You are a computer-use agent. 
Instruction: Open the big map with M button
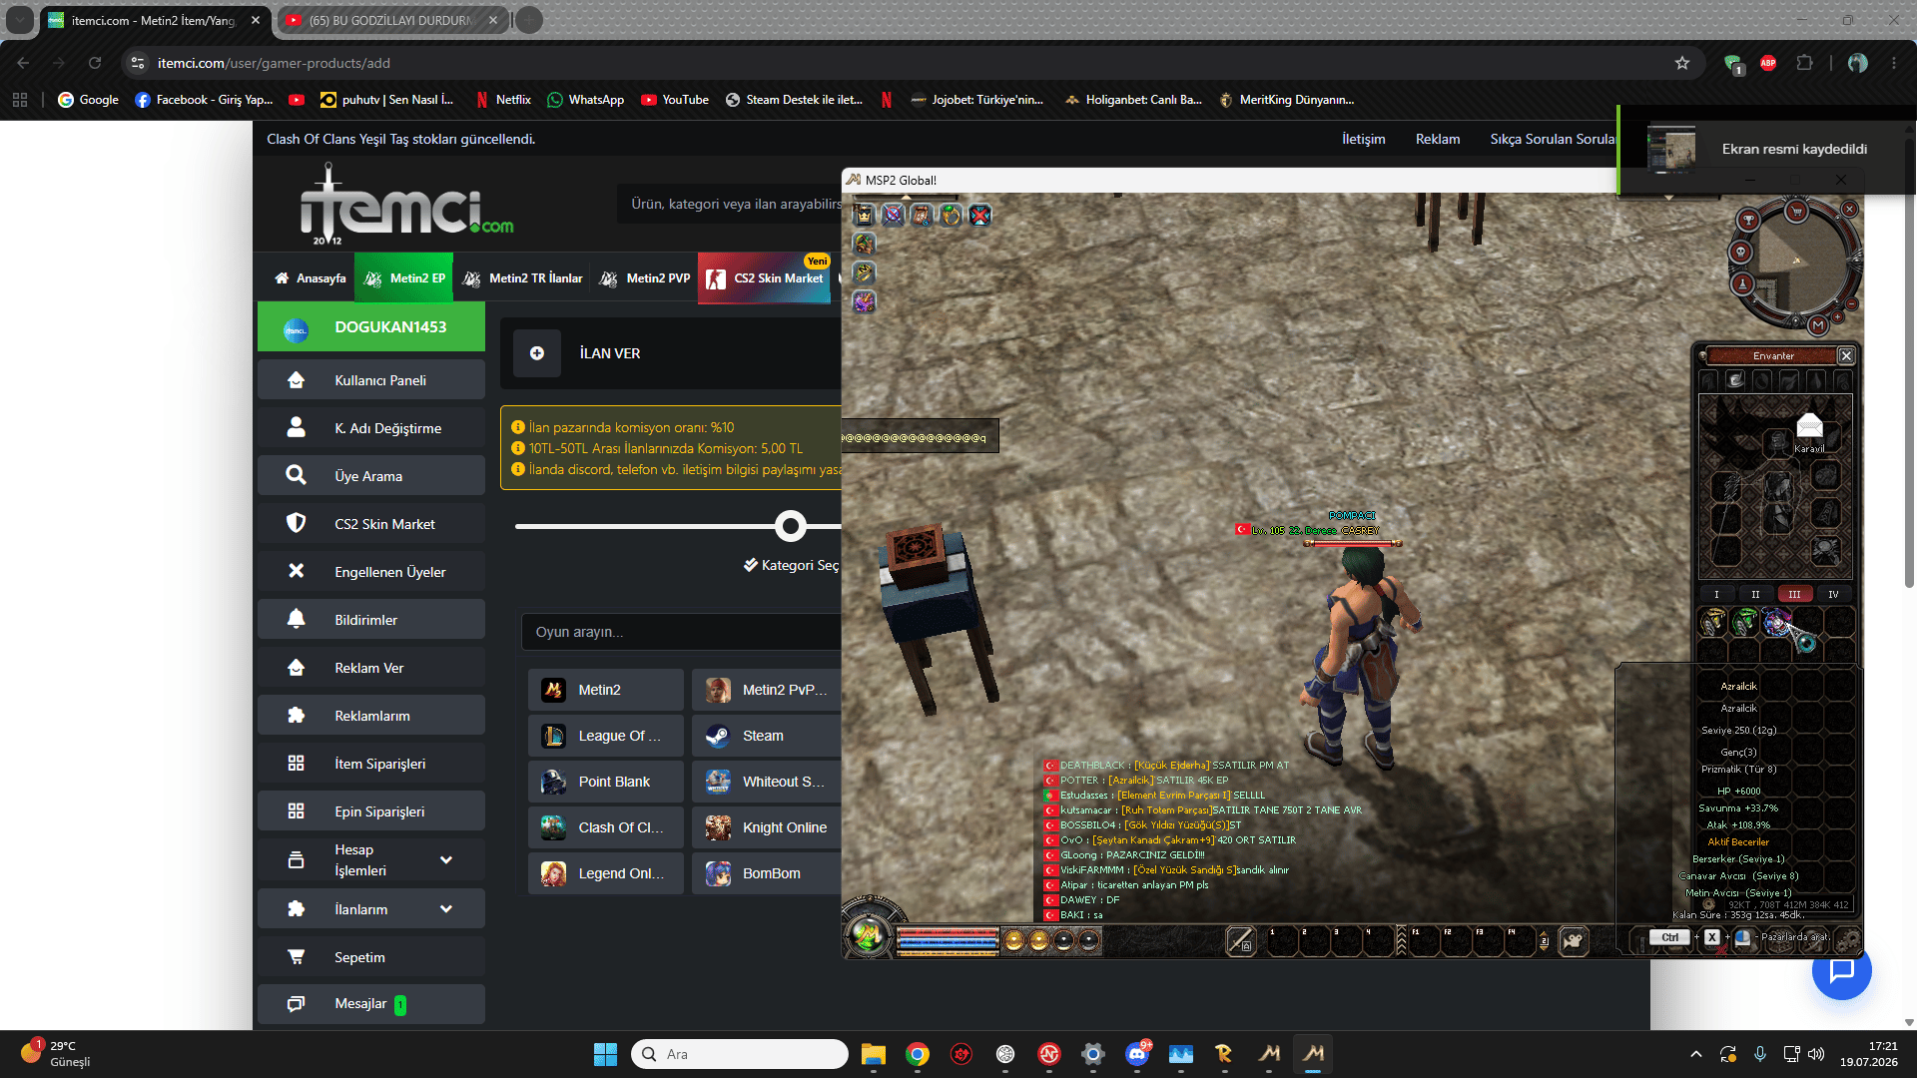point(1818,325)
